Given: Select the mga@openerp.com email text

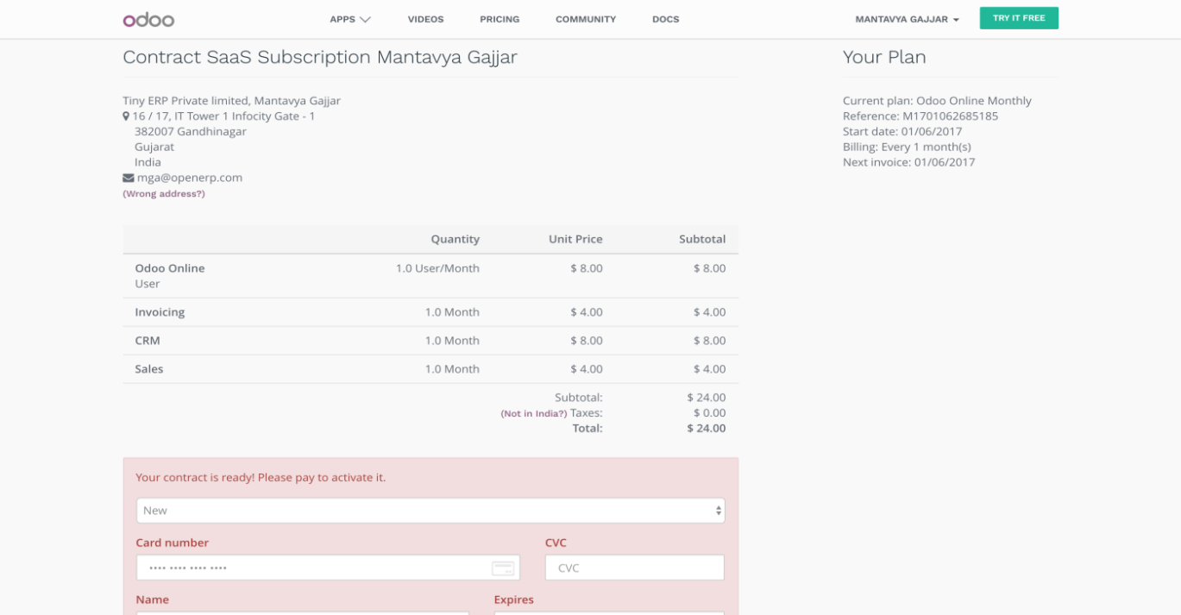Looking at the screenshot, I should 190,178.
